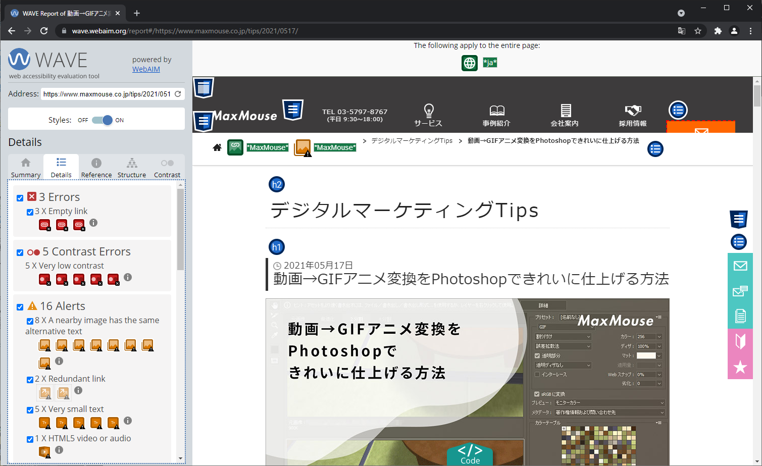Go back to the previous page
Viewport: 762px width, 466px height.
12,31
